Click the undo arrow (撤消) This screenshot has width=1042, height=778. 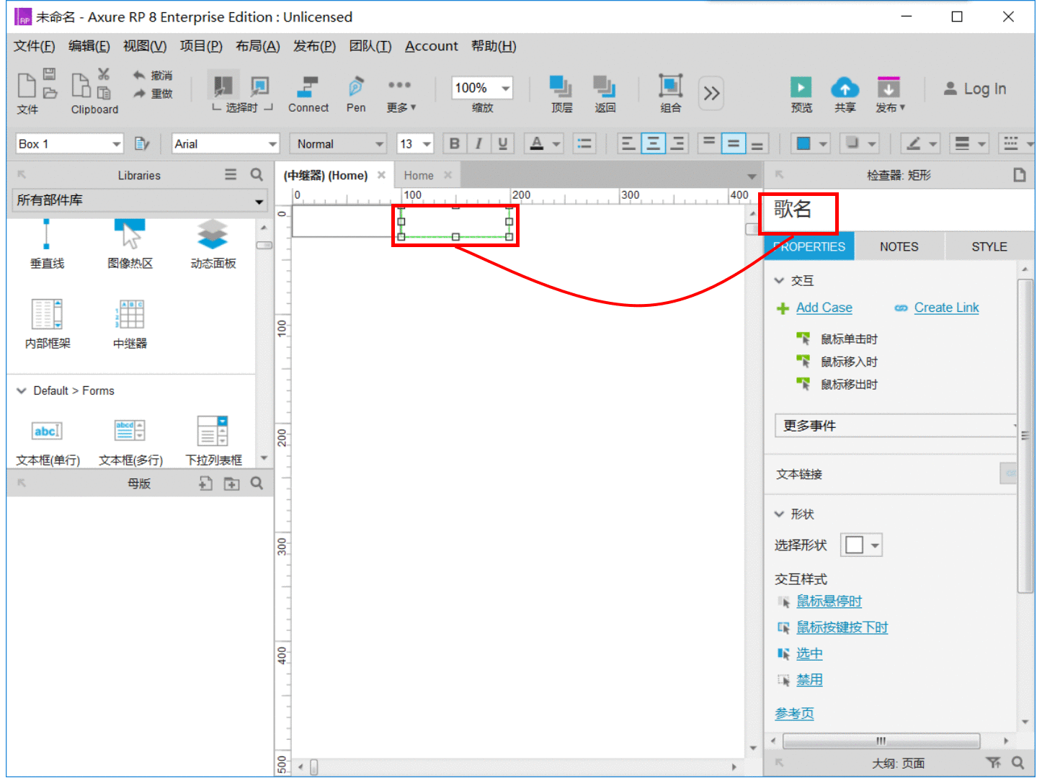tap(139, 75)
